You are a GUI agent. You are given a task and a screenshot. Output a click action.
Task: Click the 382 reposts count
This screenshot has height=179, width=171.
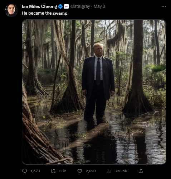(63, 171)
